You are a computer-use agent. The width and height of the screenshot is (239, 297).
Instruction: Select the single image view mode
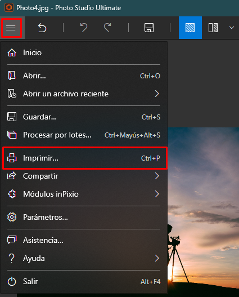(190, 28)
